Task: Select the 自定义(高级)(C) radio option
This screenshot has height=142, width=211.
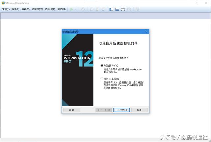Action: point(102,79)
